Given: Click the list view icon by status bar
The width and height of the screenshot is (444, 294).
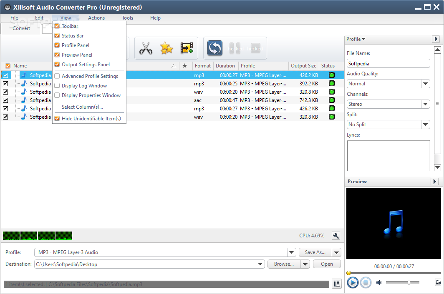Looking at the screenshot, I should (337, 284).
